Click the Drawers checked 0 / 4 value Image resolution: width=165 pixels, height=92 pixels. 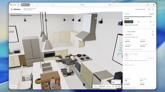[141, 81]
